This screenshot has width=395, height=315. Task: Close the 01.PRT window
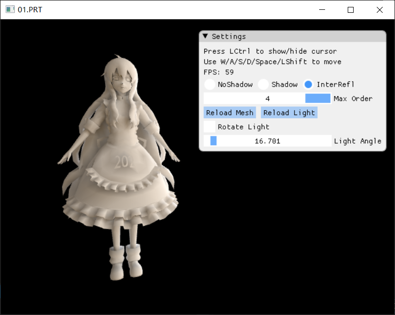tap(379, 9)
